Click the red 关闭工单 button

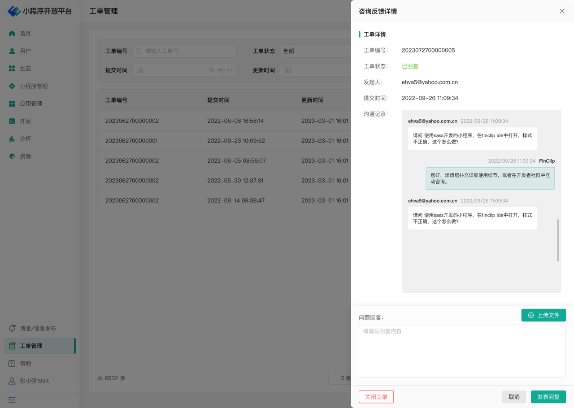pos(376,397)
